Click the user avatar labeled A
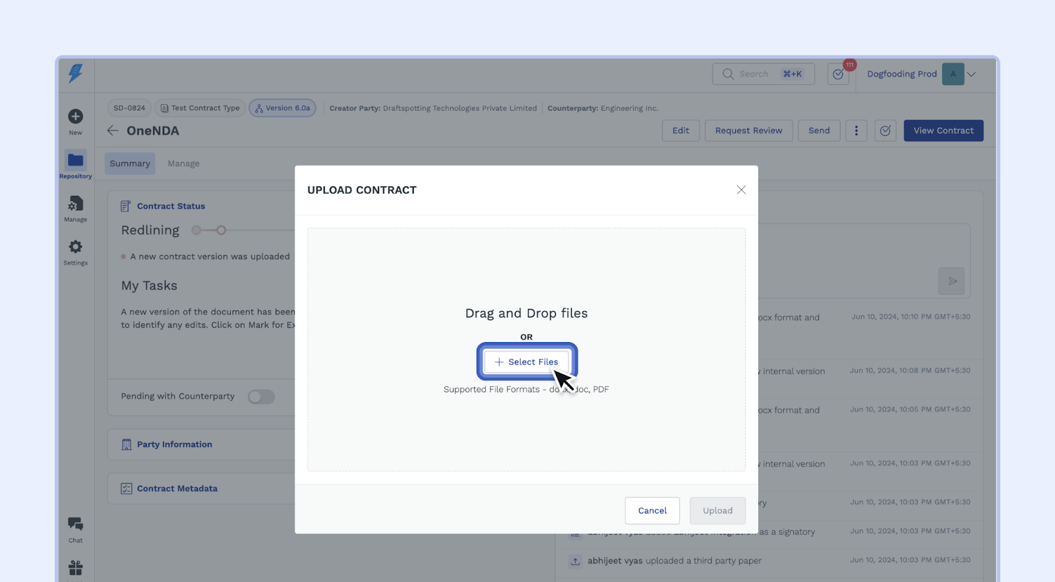1055x582 pixels. [x=953, y=74]
